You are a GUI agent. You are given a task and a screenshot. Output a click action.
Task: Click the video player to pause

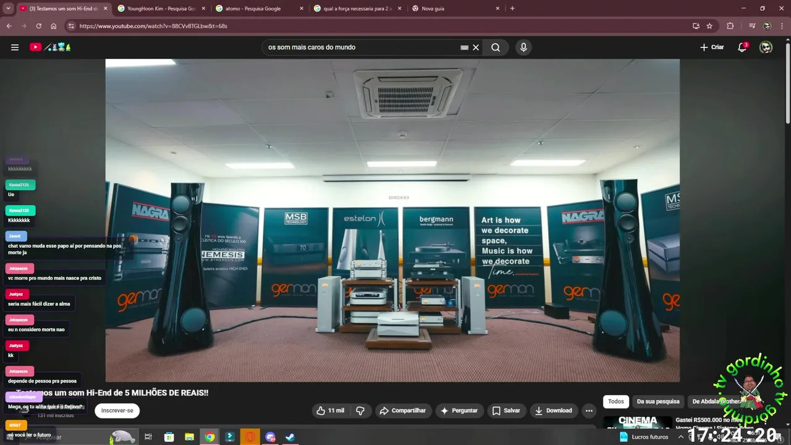(x=392, y=221)
